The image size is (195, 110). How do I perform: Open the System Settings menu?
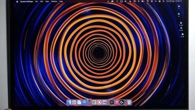[27, 2]
